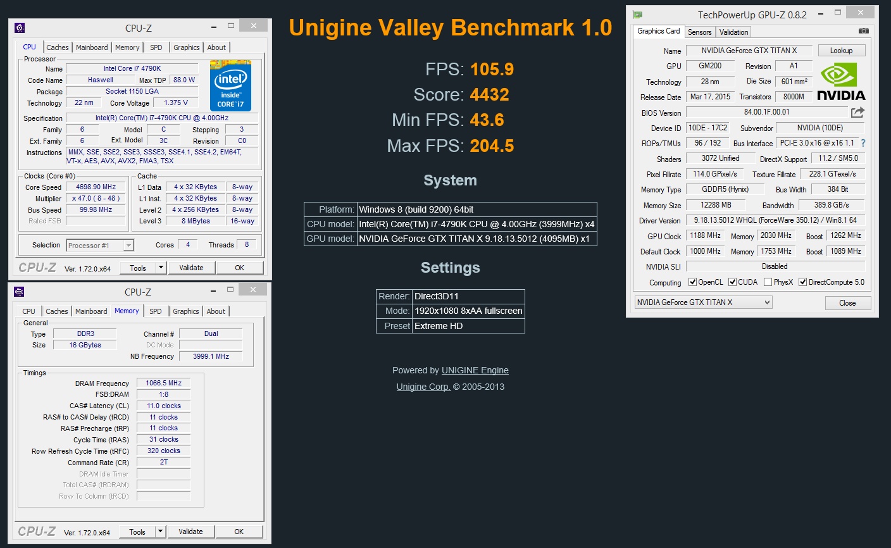
Task: Expand Tools dropdown arrow in Memory tab window
Action: coord(160,532)
